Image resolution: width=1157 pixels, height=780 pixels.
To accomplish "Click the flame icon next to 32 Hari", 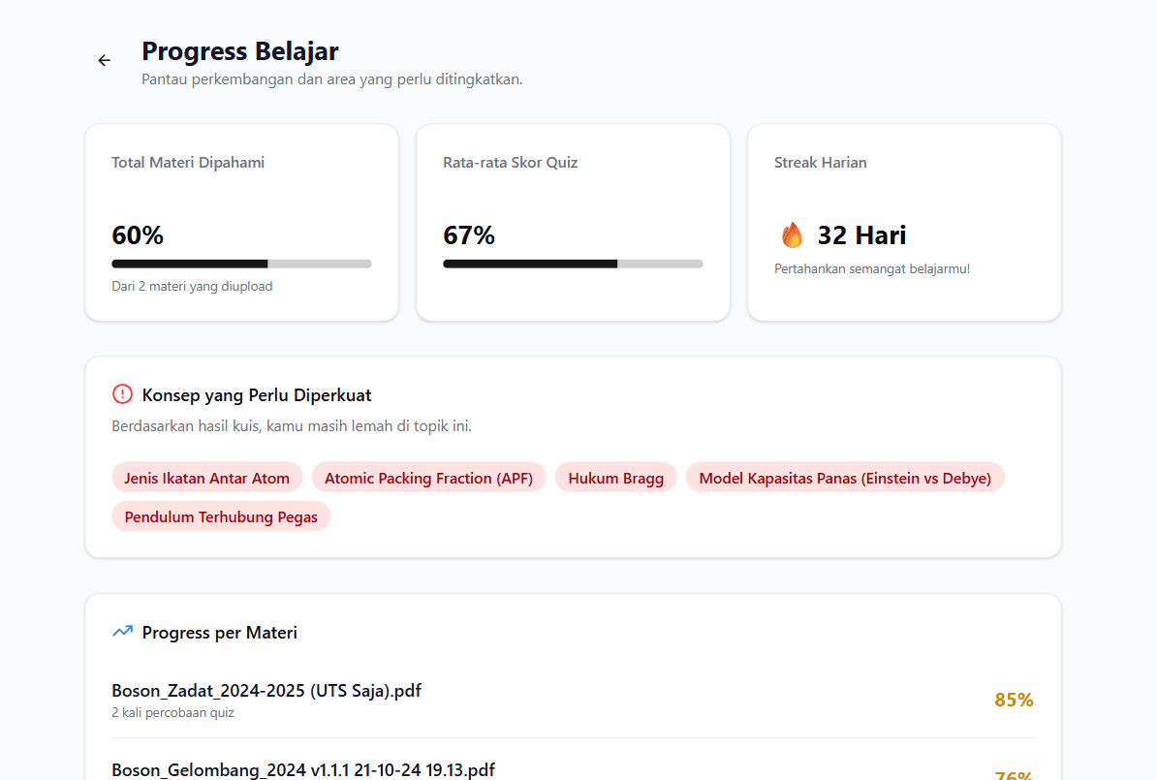I will 792,234.
